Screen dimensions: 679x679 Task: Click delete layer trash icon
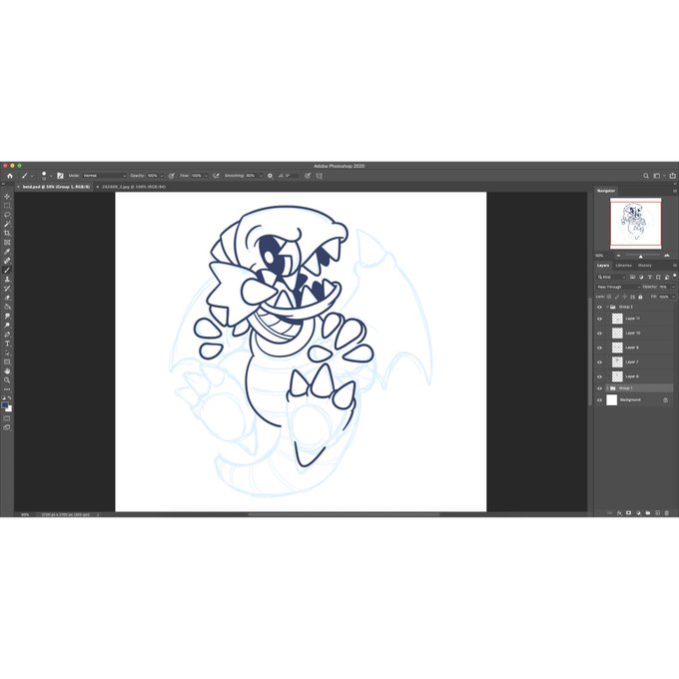click(667, 513)
